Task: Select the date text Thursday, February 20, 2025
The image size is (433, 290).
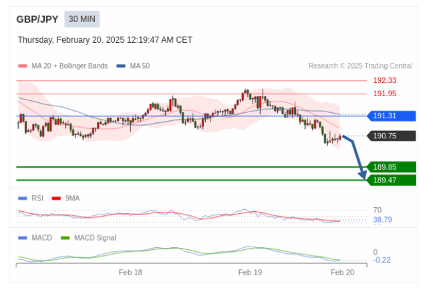Action: 71,40
